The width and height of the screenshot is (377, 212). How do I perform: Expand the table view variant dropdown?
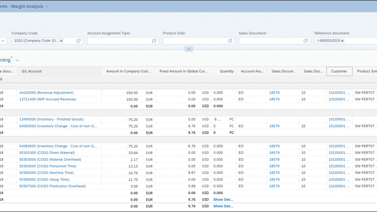click(x=17, y=60)
